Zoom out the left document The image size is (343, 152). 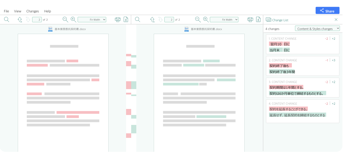tap(65, 20)
